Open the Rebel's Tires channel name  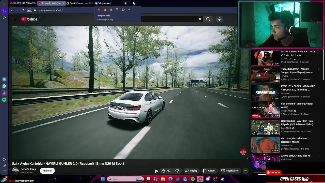click(x=28, y=169)
